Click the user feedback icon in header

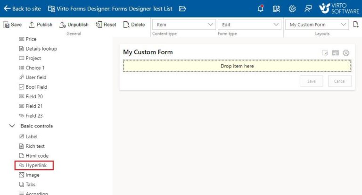click(308, 8)
